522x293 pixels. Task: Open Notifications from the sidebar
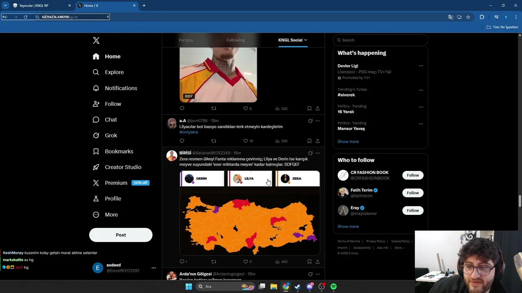click(x=115, y=88)
